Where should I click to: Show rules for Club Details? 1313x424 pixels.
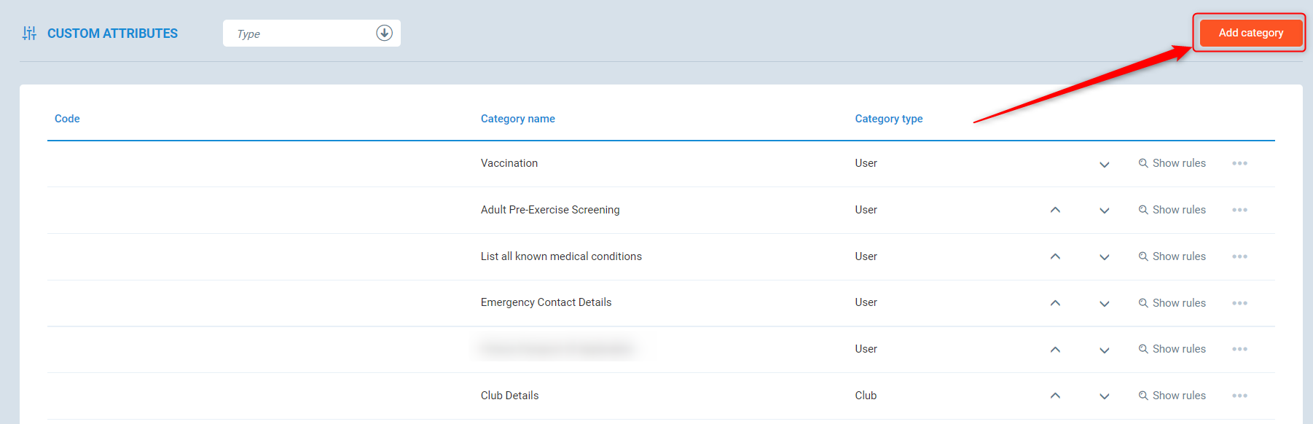click(1172, 396)
